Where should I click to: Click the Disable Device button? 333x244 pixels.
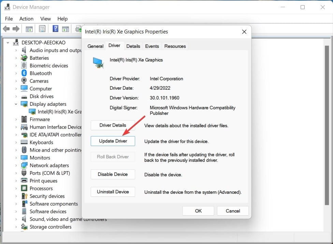[113, 174]
